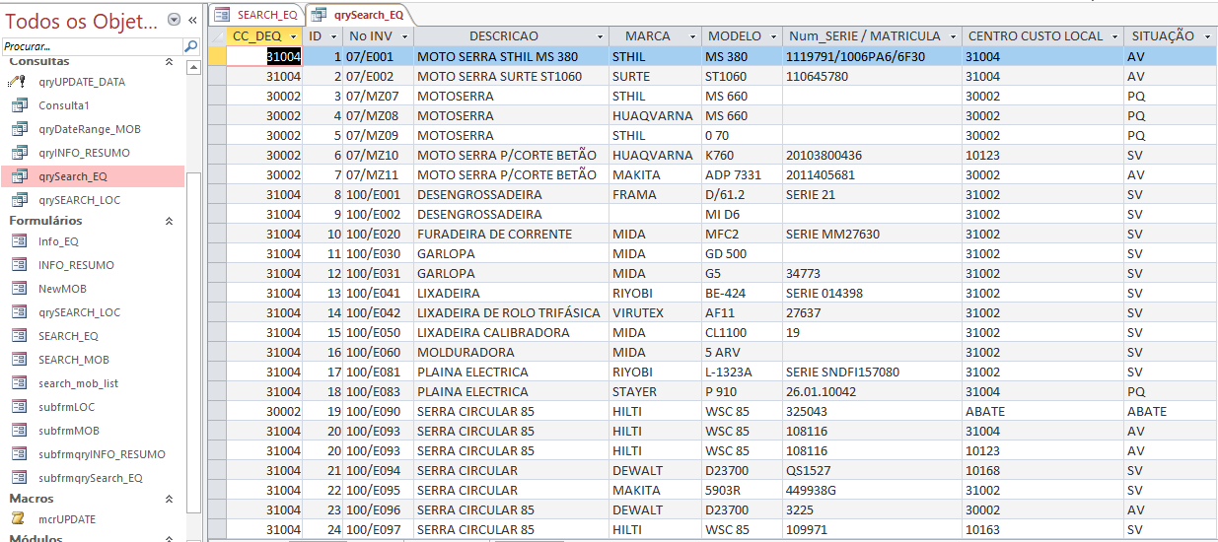Open the qryUPDATE_DATA query icon
The height and width of the screenshot is (542, 1218).
19,82
